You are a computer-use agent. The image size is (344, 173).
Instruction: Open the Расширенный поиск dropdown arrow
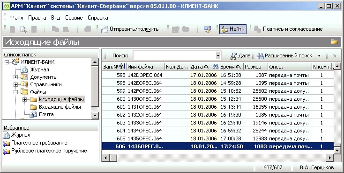pos(319,56)
